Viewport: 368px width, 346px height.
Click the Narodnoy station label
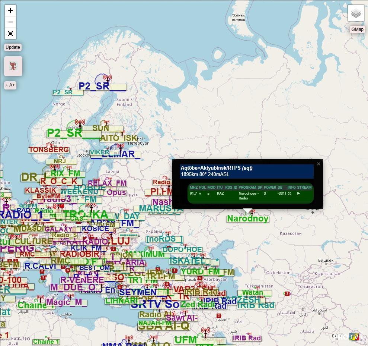point(247,219)
